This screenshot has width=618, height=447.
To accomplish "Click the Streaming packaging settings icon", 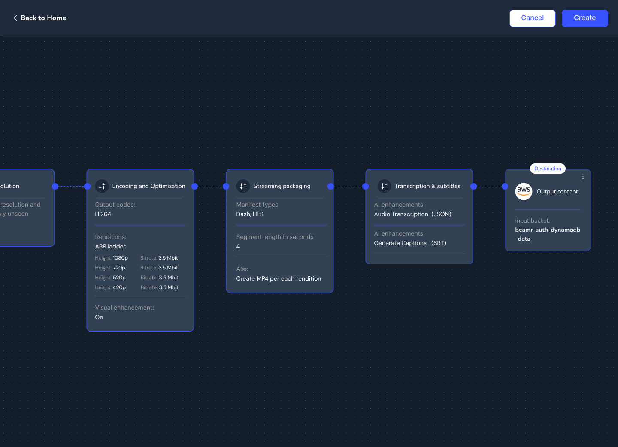I will [x=243, y=186].
